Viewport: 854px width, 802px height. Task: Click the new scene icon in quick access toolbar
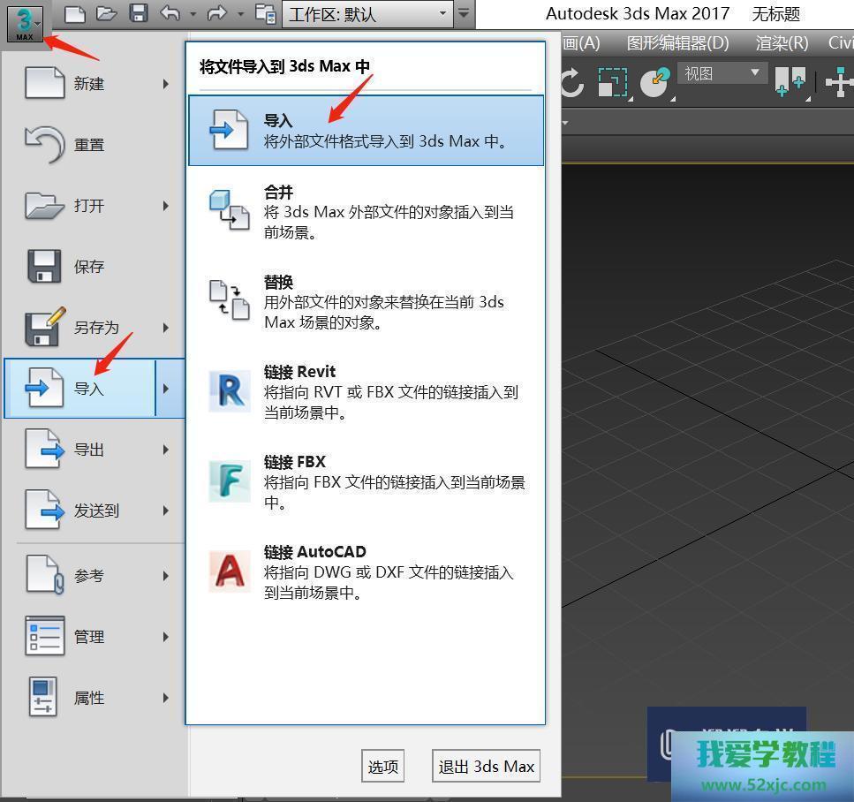tap(76, 13)
